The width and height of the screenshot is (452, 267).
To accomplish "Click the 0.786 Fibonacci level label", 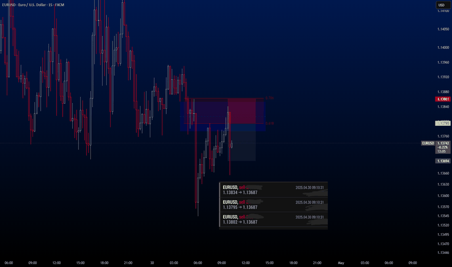I will (270, 98).
